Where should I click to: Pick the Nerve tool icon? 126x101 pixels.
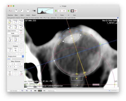point(21,27)
